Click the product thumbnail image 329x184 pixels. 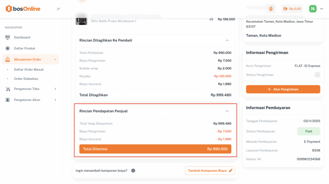82,19
